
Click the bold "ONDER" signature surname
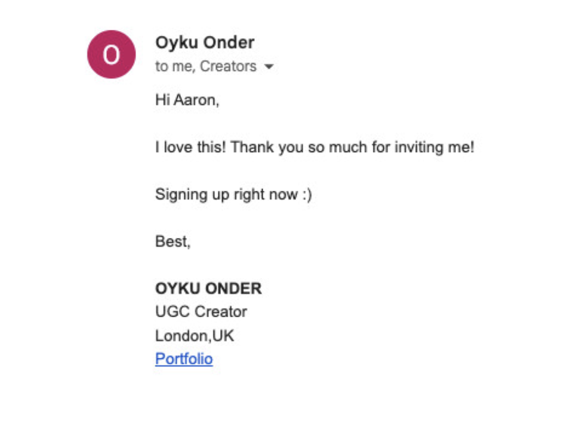tap(233, 289)
